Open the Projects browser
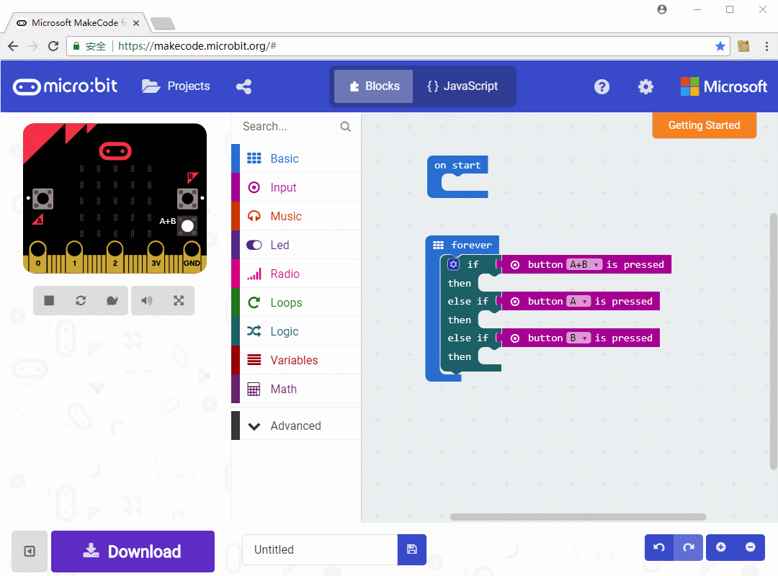 (175, 86)
